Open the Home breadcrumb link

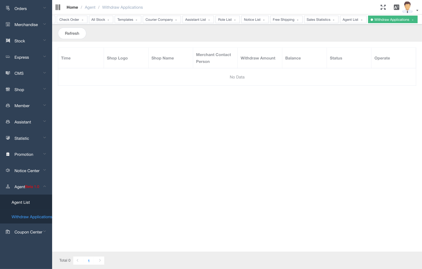pyautogui.click(x=72, y=7)
